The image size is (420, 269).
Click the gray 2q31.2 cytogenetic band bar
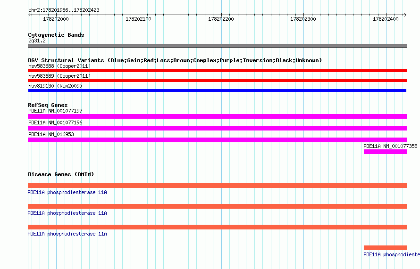[217, 46]
